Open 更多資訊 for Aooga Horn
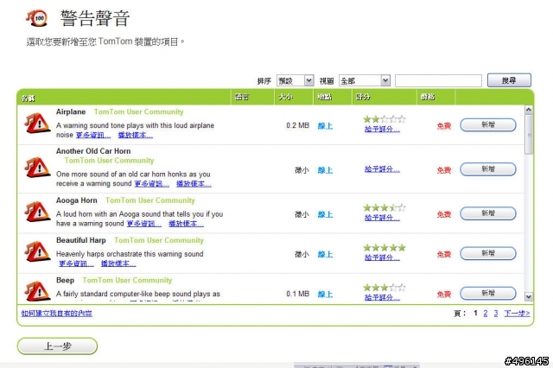The height and width of the screenshot is (368, 553). coord(144,224)
